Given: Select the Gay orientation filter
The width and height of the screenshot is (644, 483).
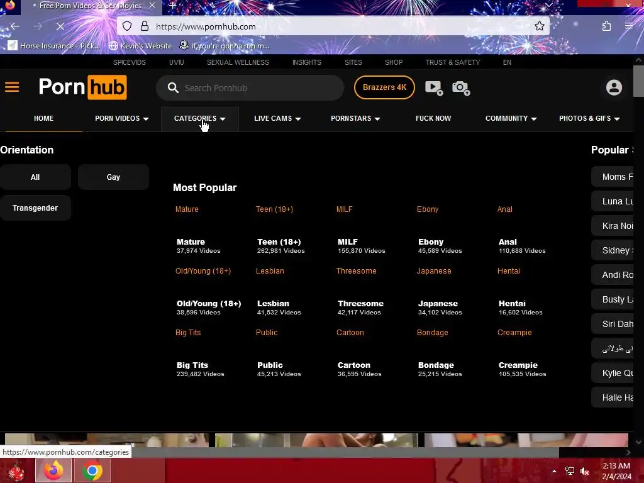Looking at the screenshot, I should click(x=113, y=177).
